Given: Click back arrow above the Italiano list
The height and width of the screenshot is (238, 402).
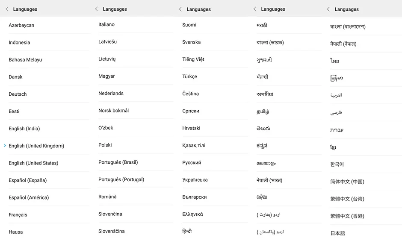Looking at the screenshot, I should tap(97, 9).
